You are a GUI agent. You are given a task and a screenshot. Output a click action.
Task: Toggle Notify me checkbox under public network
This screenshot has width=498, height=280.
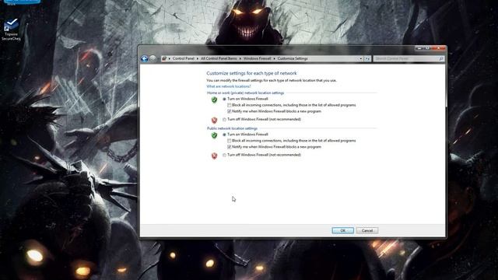point(229,147)
